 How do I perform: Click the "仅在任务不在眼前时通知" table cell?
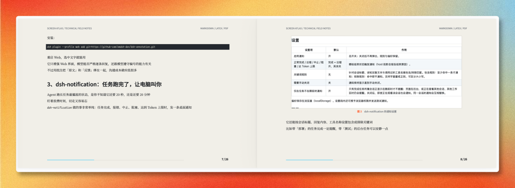tap(308, 91)
